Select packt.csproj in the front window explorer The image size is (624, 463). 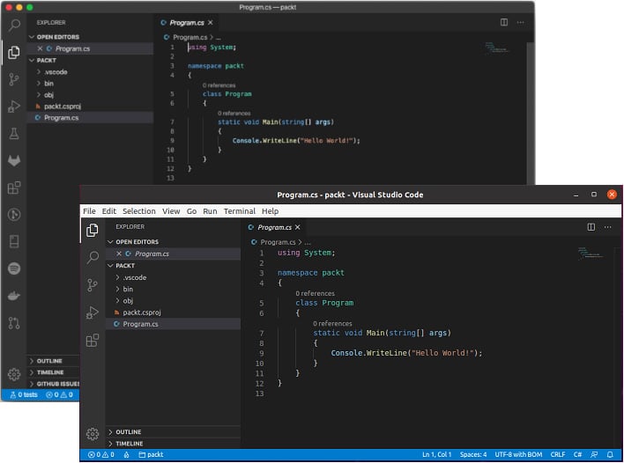click(x=141, y=312)
